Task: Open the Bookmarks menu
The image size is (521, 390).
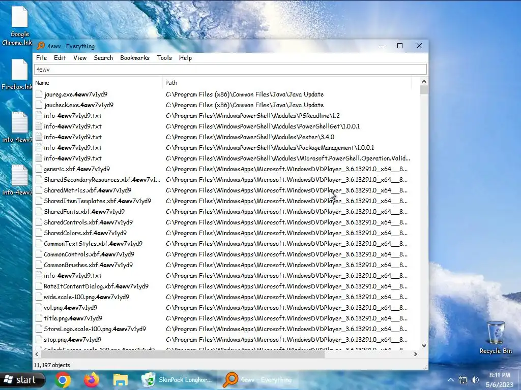Action: pyautogui.click(x=134, y=58)
